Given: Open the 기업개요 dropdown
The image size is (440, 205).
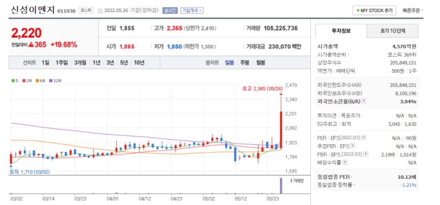Looking at the screenshot, I should coord(192,10).
